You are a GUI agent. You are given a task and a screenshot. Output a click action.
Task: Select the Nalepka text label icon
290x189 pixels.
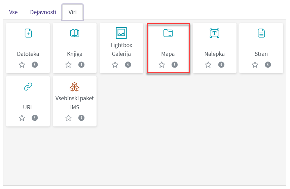click(x=215, y=33)
